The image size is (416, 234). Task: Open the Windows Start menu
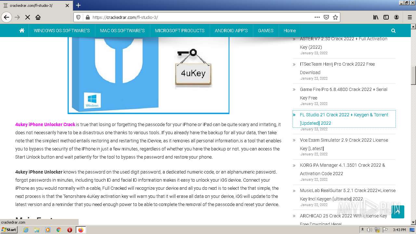pyautogui.click(x=9, y=229)
